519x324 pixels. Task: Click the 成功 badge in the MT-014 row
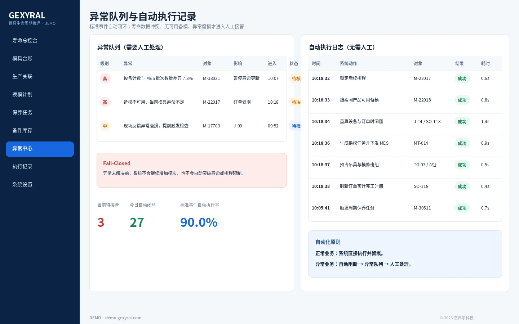point(462,143)
